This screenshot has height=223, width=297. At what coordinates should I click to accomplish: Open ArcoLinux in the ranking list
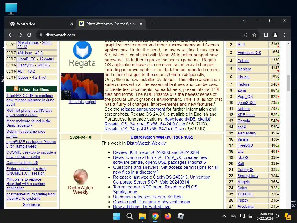point(246,206)
